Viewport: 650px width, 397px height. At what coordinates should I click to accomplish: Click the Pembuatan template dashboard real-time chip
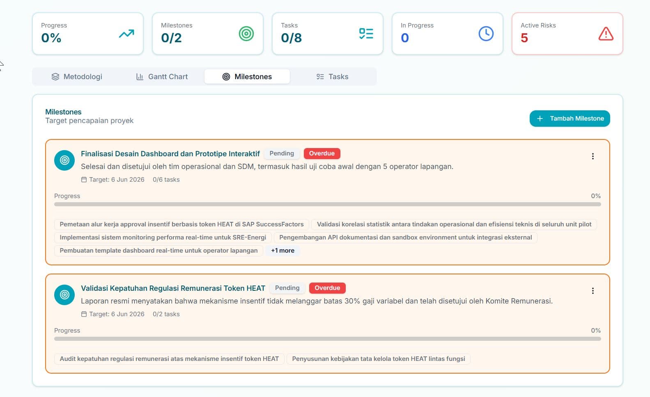tap(158, 251)
